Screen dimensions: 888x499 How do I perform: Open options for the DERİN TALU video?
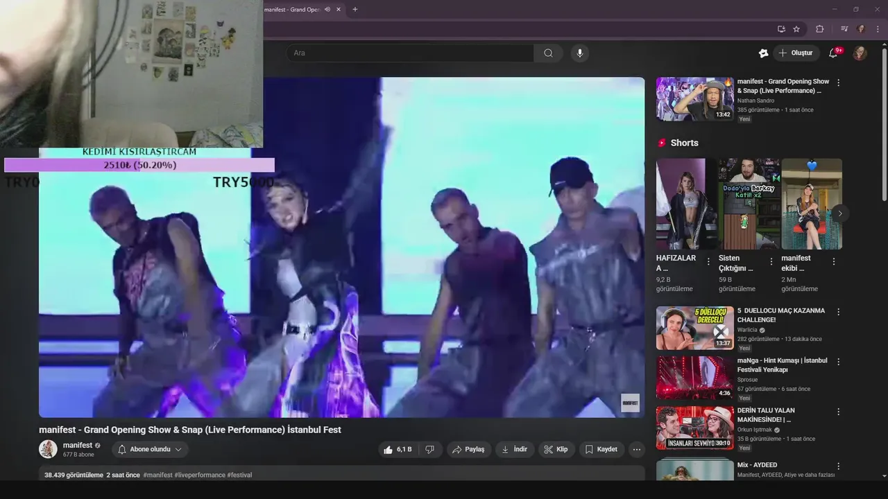pyautogui.click(x=838, y=412)
